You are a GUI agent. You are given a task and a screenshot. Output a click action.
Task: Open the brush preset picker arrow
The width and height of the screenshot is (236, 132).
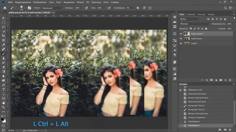25,8
